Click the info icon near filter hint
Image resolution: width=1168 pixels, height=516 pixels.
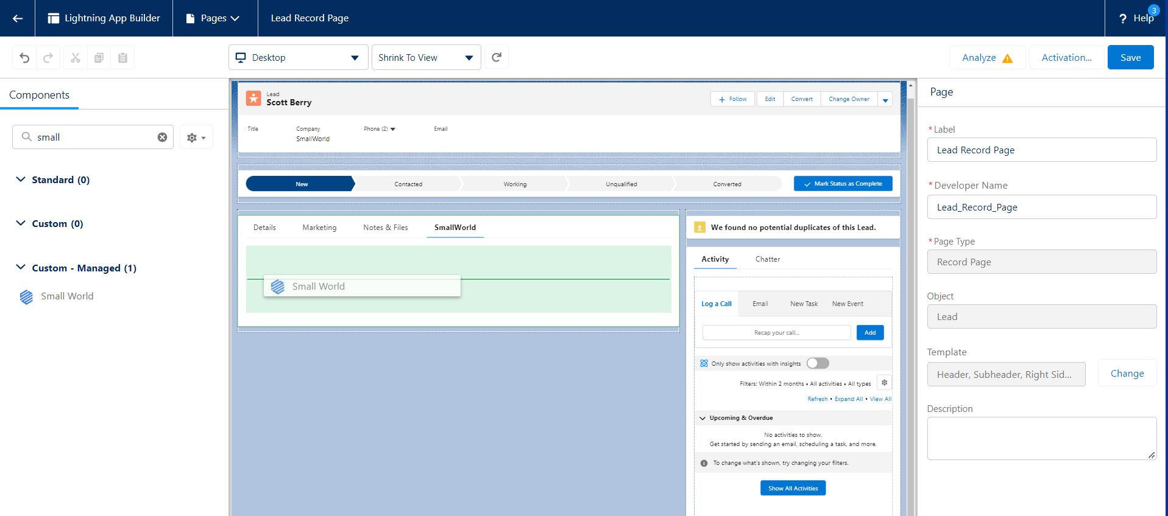tap(704, 463)
